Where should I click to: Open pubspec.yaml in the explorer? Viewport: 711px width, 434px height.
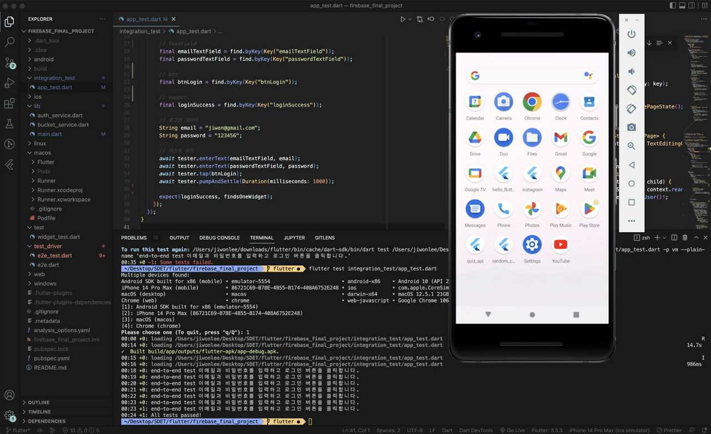pos(66,358)
